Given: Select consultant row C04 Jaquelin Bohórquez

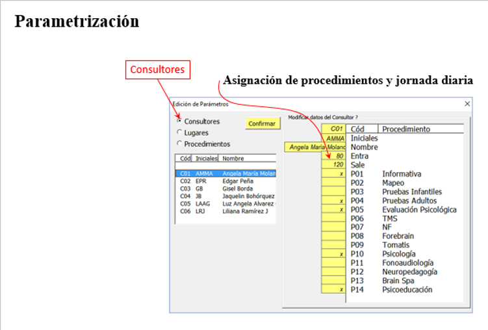Looking at the screenshot, I should pos(225,196).
